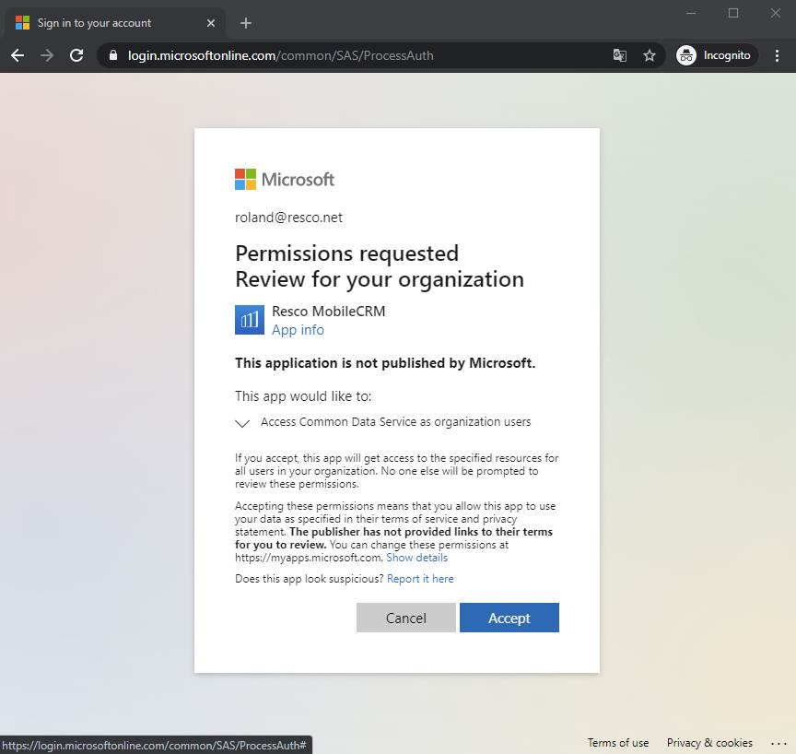Accept the requested permissions

tap(509, 618)
